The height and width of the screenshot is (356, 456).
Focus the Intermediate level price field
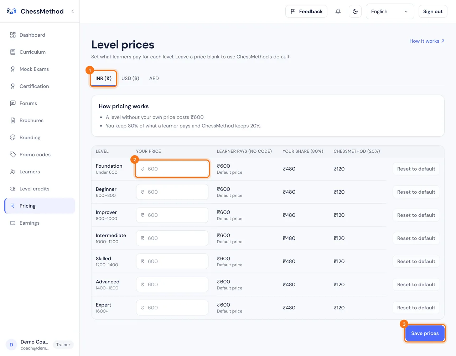(x=172, y=238)
